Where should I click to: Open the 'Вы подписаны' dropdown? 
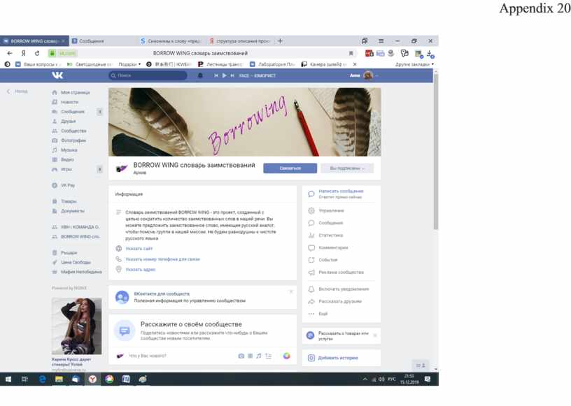[x=347, y=168]
